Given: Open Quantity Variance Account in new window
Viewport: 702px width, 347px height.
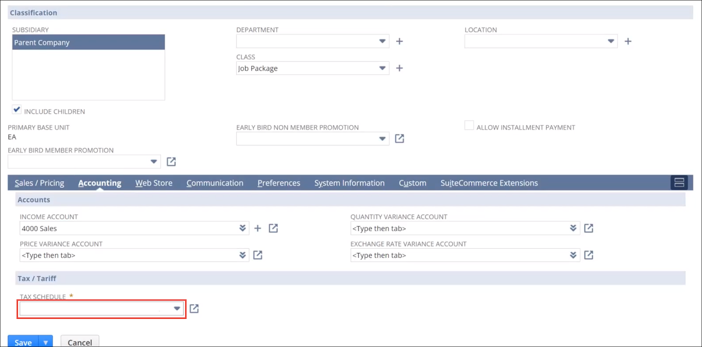Looking at the screenshot, I should [588, 228].
